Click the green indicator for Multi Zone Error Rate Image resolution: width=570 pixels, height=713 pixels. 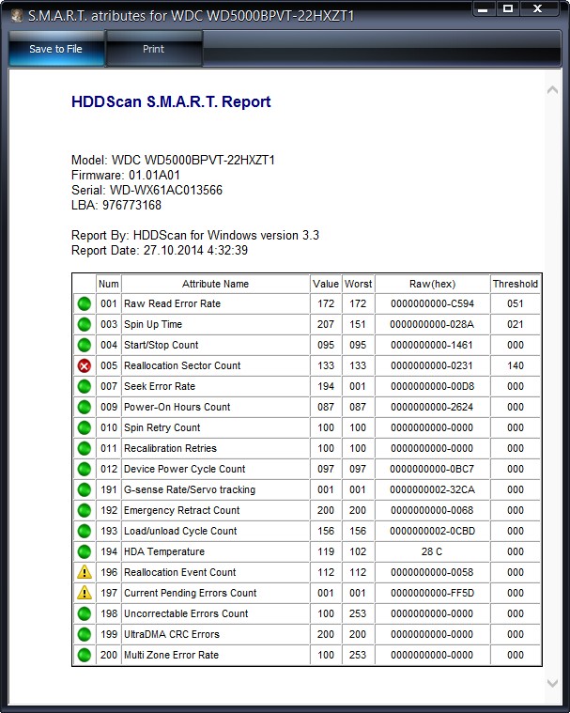pyautogui.click(x=85, y=655)
